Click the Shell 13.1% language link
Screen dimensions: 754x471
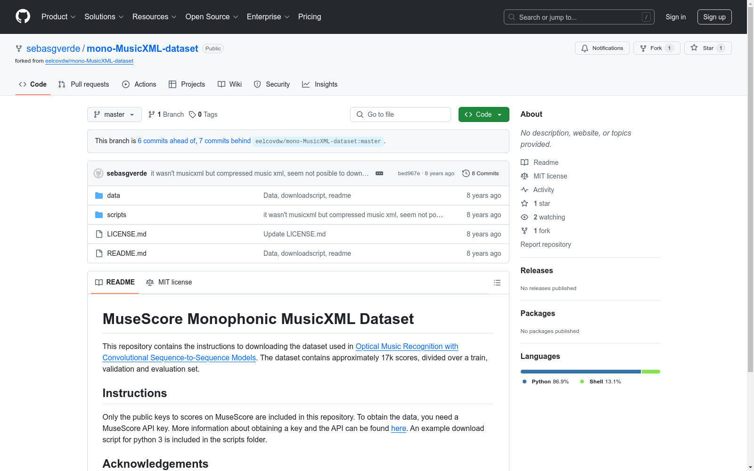tap(600, 382)
